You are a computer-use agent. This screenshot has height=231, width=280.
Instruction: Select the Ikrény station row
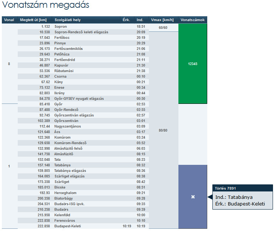[x=83, y=93]
